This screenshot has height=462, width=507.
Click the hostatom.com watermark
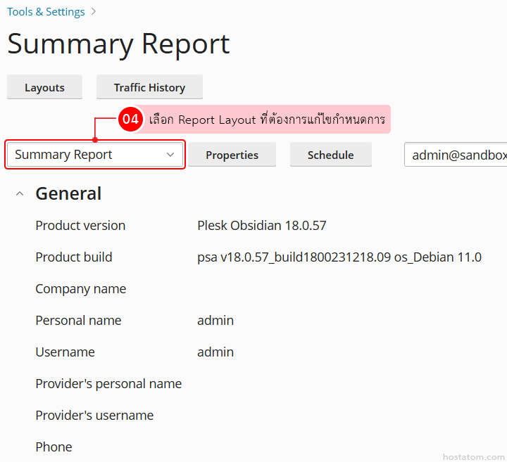click(x=473, y=456)
